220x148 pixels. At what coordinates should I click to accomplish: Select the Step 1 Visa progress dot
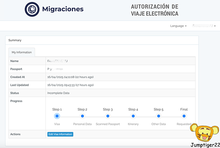[57, 116]
